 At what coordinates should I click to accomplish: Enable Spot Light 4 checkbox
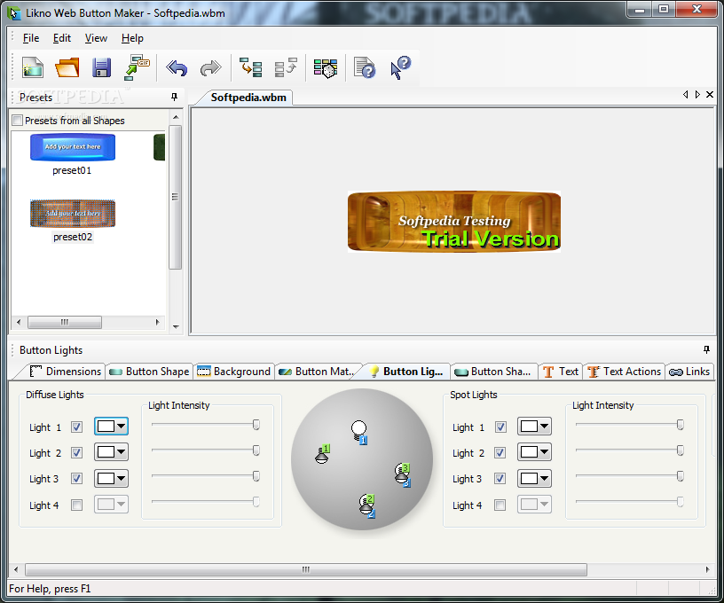click(x=500, y=505)
